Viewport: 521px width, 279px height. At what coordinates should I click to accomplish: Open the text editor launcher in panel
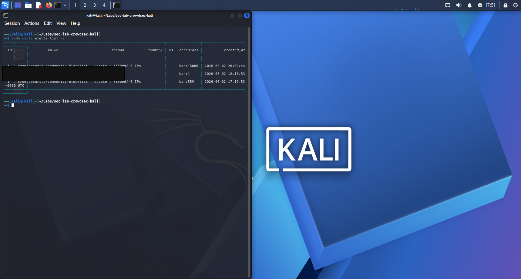[39, 5]
